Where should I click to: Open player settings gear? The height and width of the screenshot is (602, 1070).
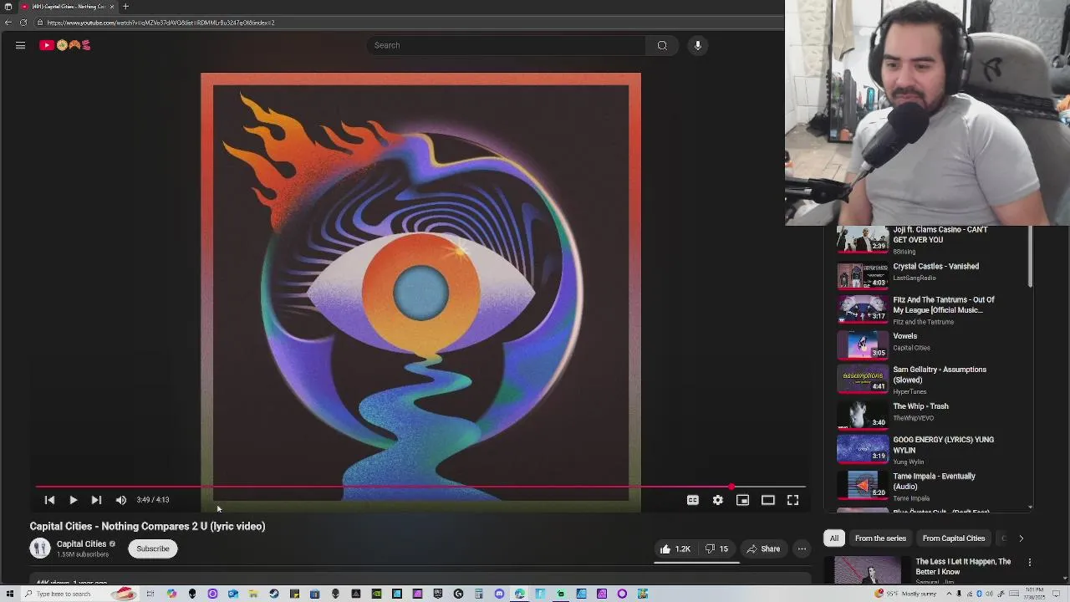[718, 500]
